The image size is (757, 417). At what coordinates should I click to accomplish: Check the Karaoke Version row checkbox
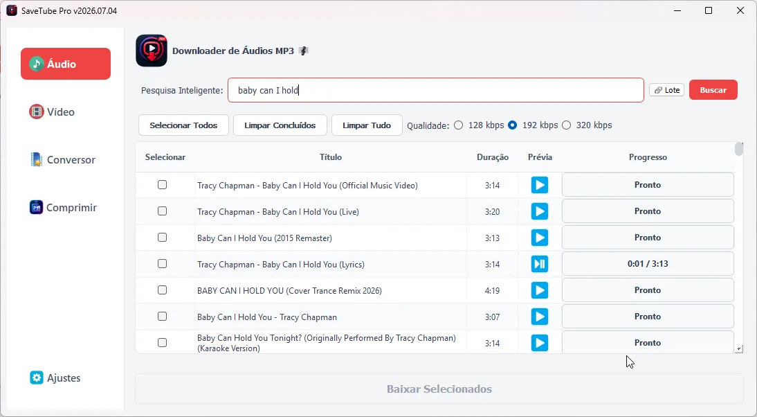tap(162, 343)
